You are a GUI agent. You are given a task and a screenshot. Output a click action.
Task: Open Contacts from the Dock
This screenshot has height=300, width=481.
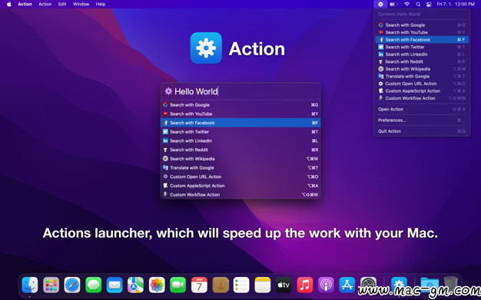tap(221, 285)
